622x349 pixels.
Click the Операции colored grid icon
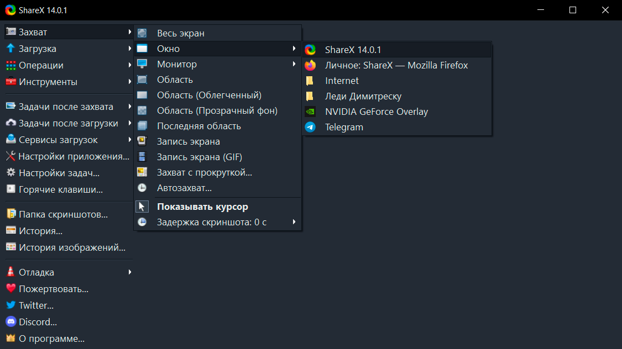(11, 65)
